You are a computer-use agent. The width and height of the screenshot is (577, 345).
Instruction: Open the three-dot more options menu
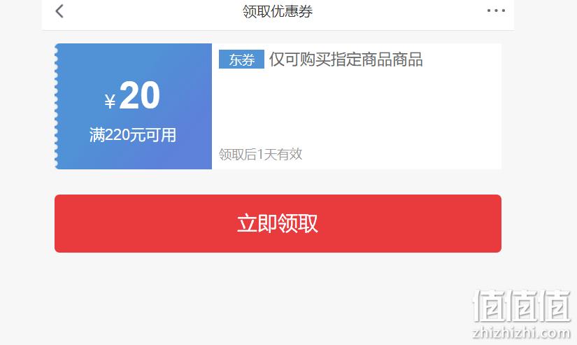(x=496, y=10)
